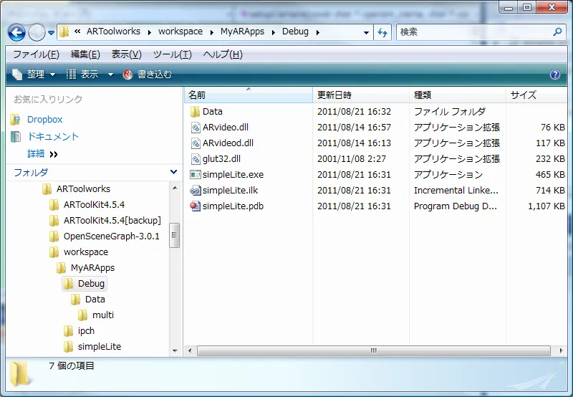Go back with the blue back arrow
573x397 pixels.
(16, 32)
